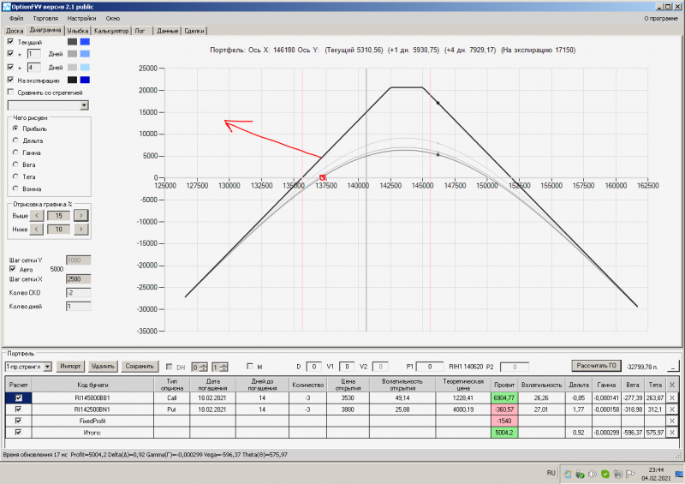Click the Удалить button
Image resolution: width=685 pixels, height=484 pixels.
[x=103, y=366]
